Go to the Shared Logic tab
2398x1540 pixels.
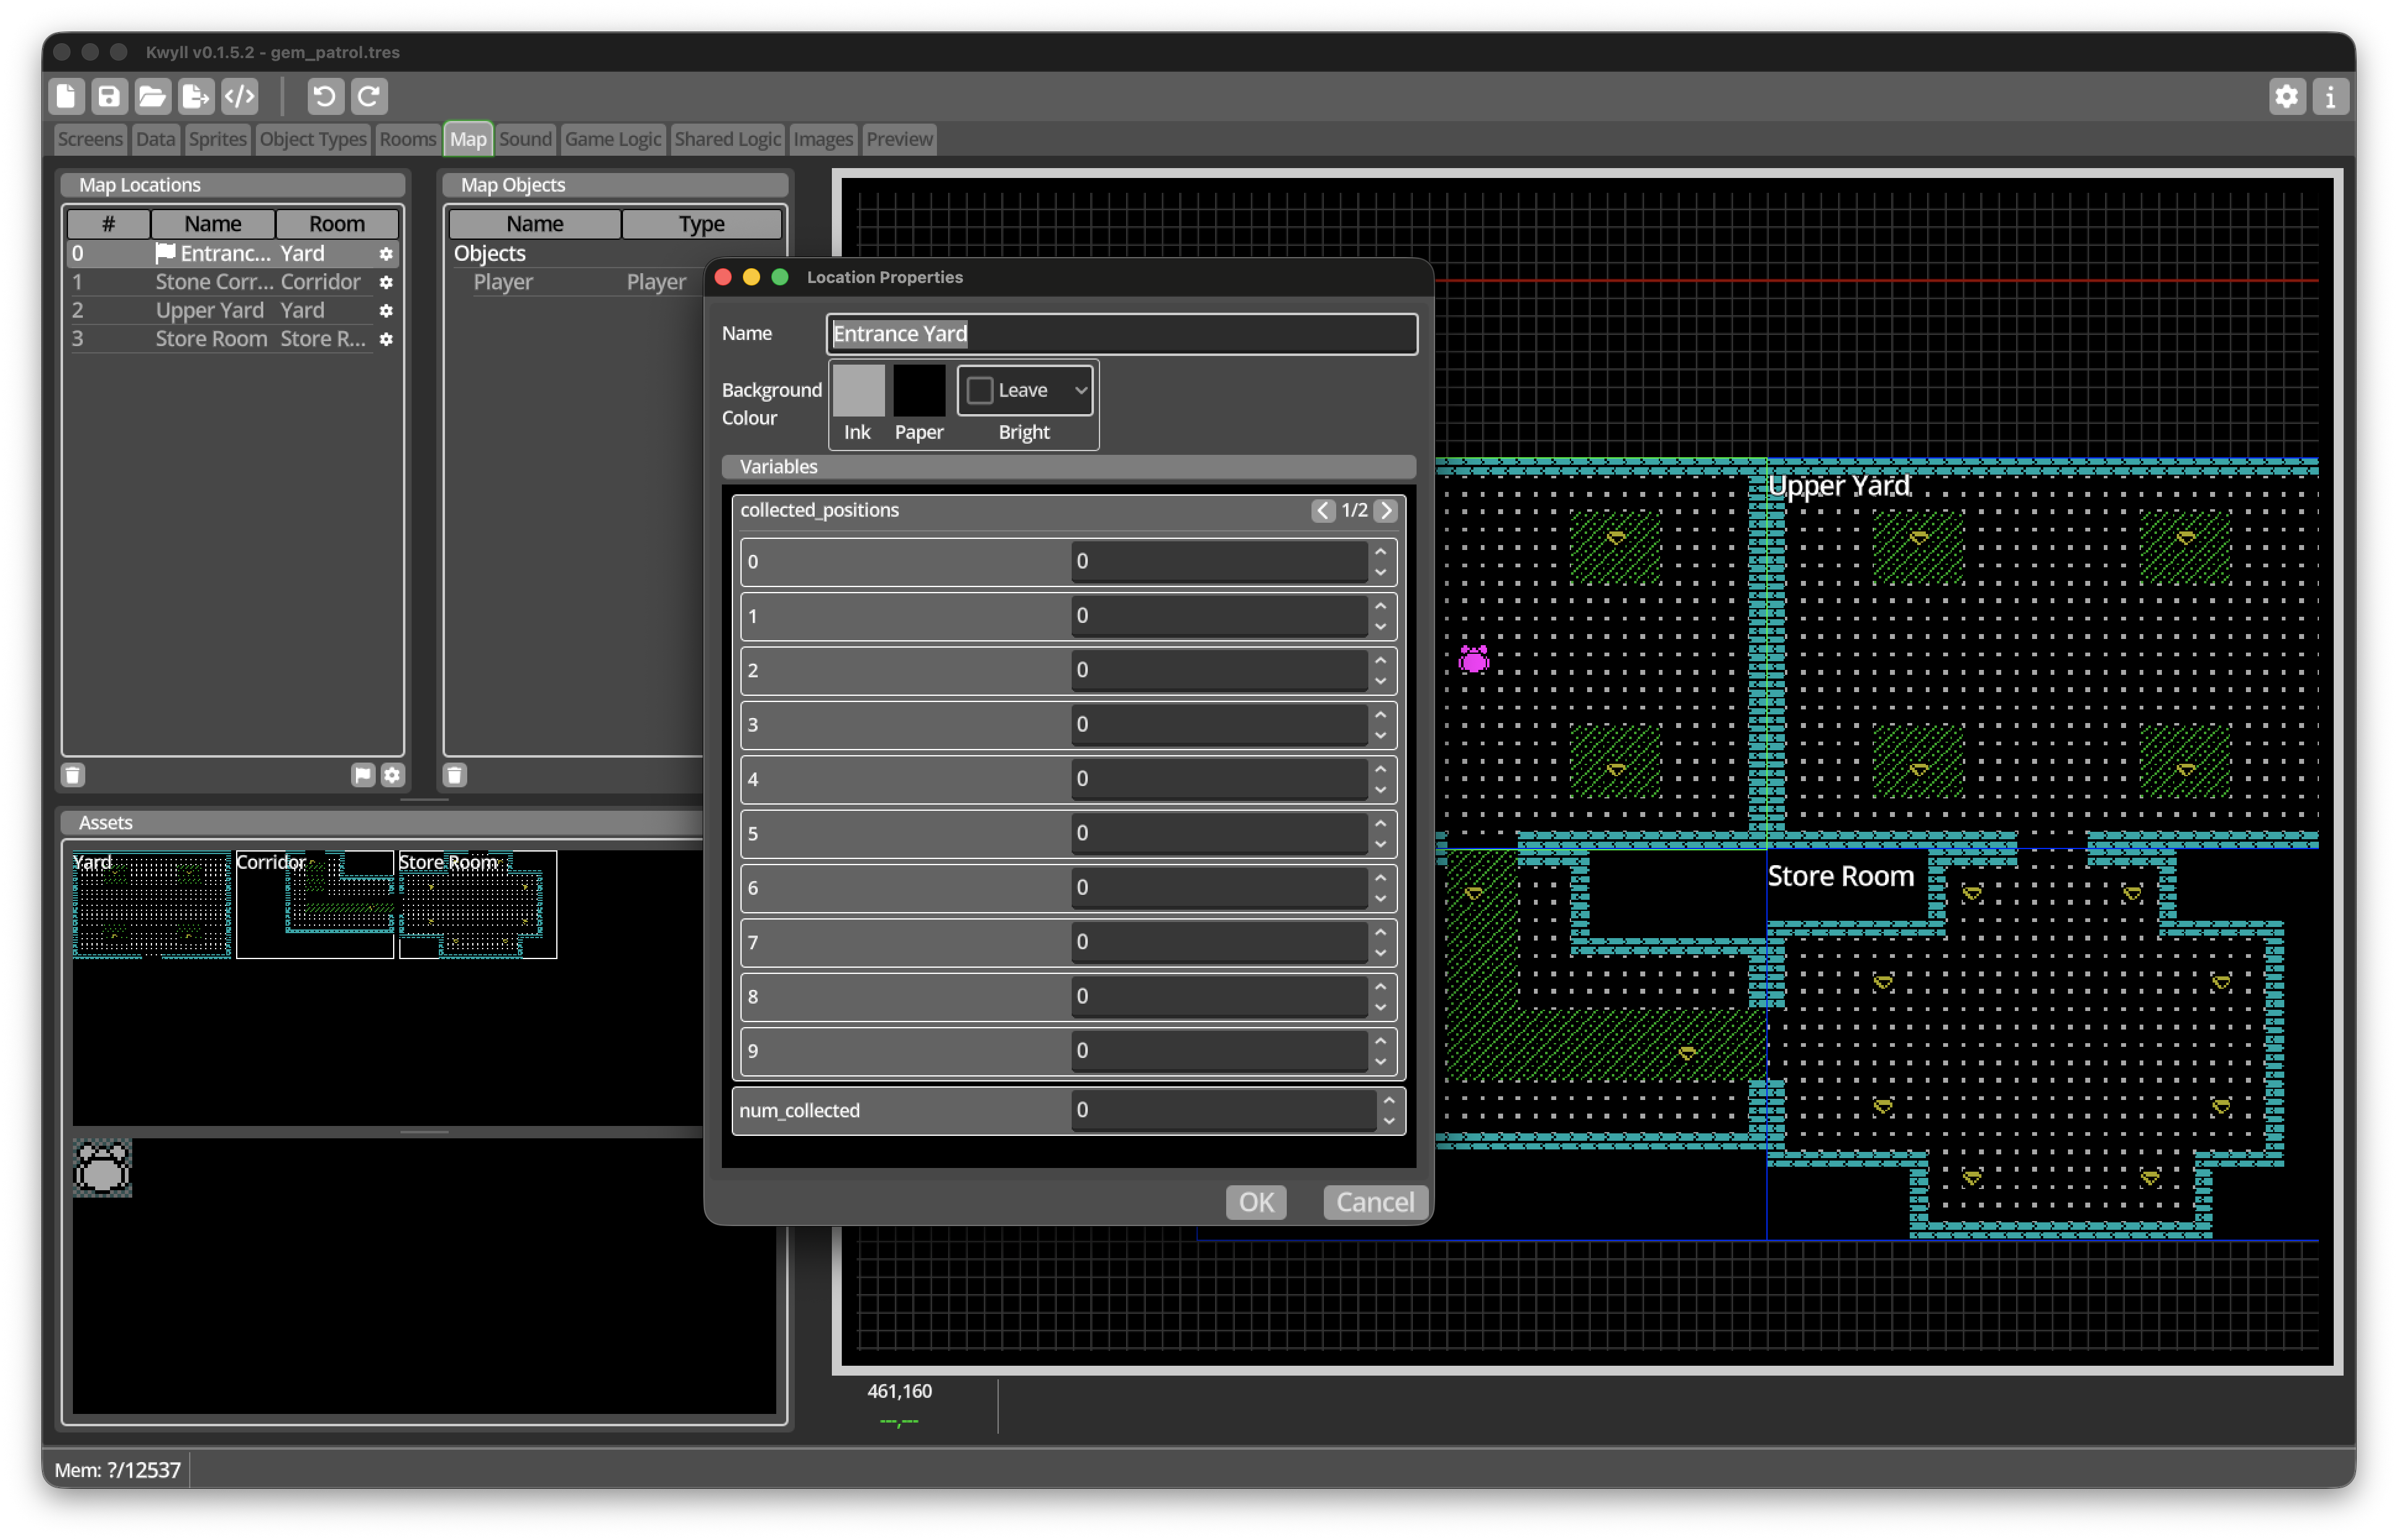727,139
